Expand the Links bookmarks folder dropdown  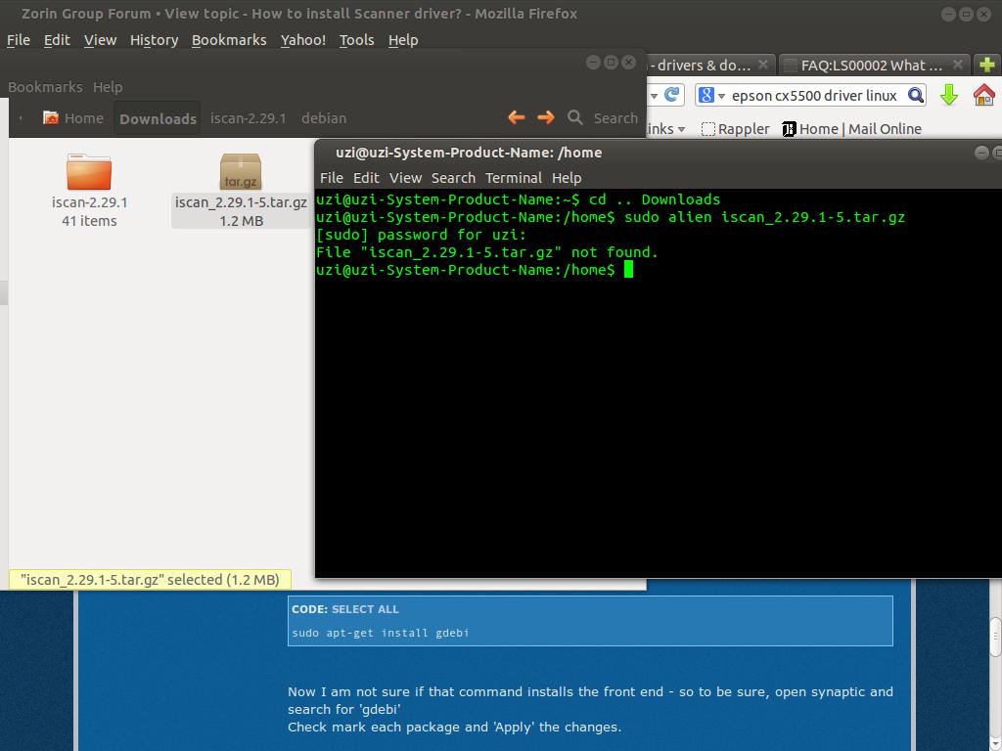681,129
